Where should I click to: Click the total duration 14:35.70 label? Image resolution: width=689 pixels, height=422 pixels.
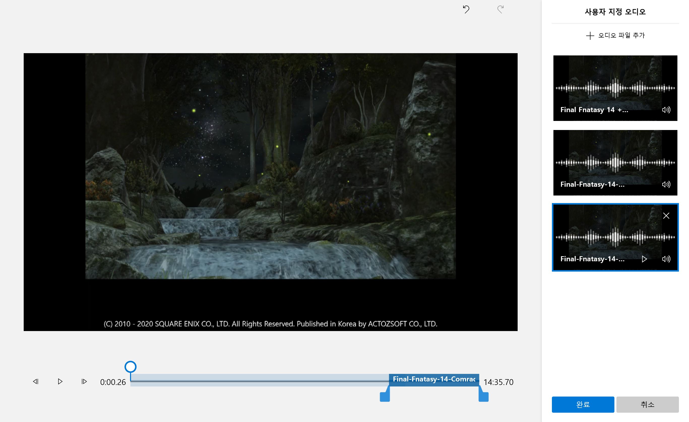tap(498, 382)
